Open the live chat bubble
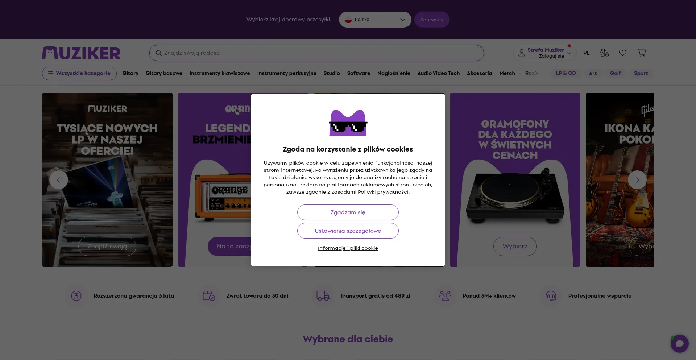The image size is (696, 360). [x=679, y=343]
